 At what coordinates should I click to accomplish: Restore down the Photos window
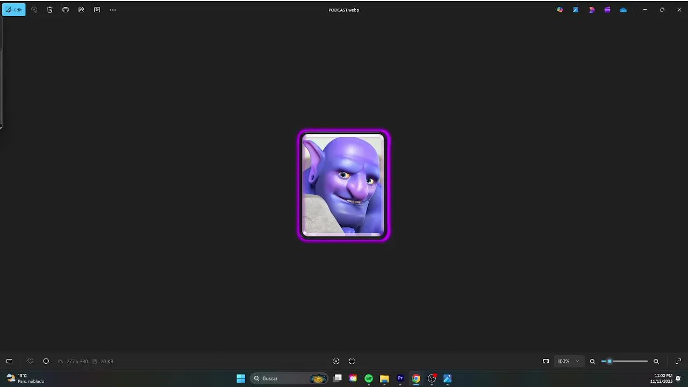click(x=662, y=10)
